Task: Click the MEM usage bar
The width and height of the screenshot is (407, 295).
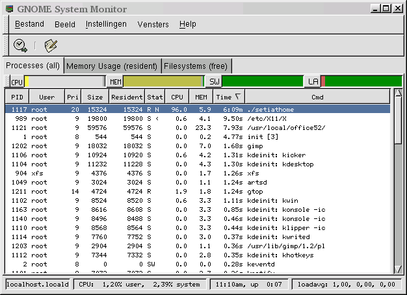Action: pos(164,82)
